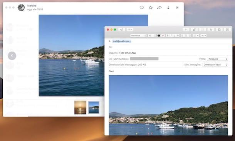Toggle strikethrough formatting in Mail
This screenshot has height=141, width=235.
178,35
